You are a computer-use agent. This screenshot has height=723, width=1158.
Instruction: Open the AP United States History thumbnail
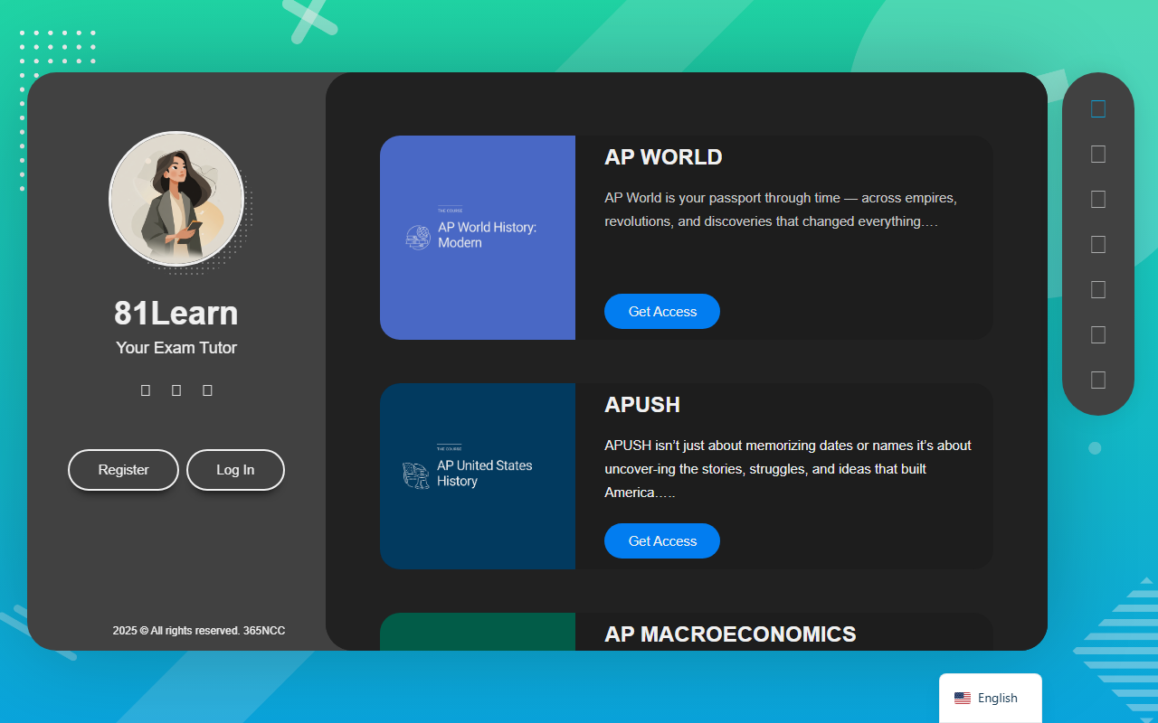point(478,476)
